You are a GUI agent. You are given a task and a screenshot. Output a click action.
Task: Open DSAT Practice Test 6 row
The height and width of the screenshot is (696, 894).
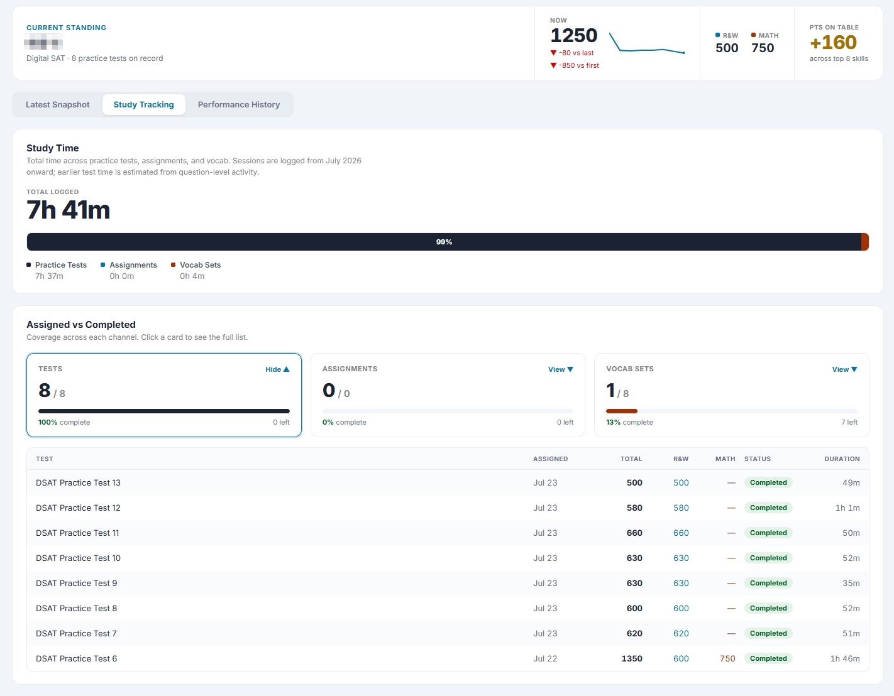(x=448, y=658)
